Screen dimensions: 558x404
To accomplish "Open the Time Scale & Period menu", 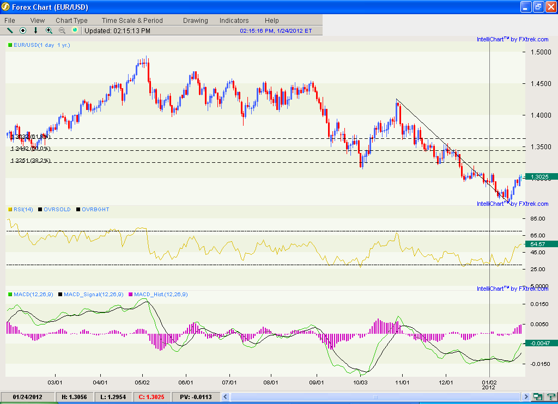I will (x=132, y=20).
